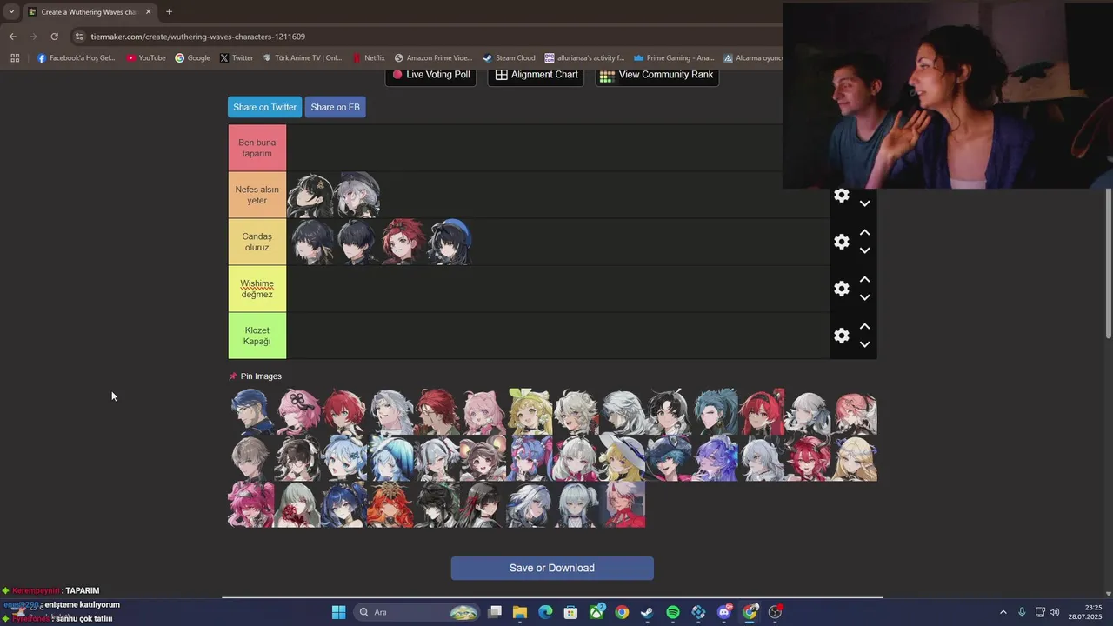Click the volume icon in system tray
The height and width of the screenshot is (626, 1113).
pyautogui.click(x=1054, y=612)
